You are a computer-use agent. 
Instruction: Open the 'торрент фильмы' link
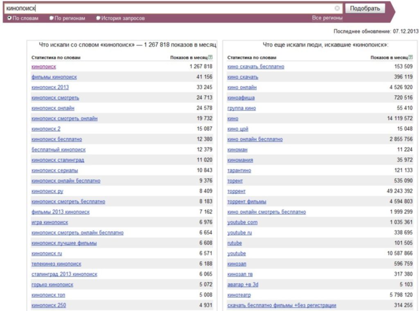tap(247, 201)
